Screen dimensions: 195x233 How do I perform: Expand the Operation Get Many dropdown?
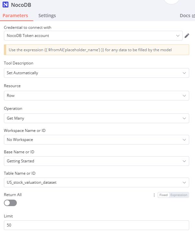96,118
